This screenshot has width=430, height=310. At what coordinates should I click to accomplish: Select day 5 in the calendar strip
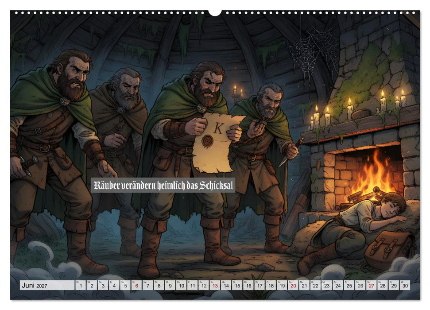(125, 285)
